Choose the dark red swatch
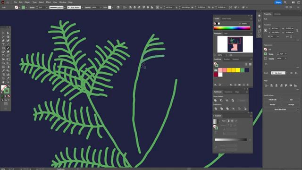This screenshot has width=302, height=170. [x=216, y=75]
